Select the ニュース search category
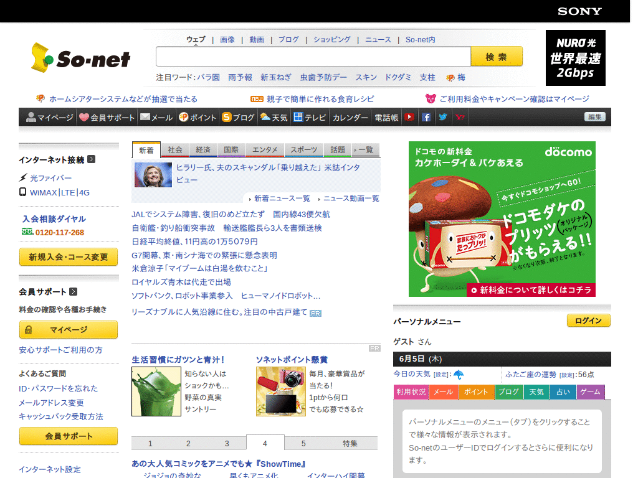 coord(378,39)
